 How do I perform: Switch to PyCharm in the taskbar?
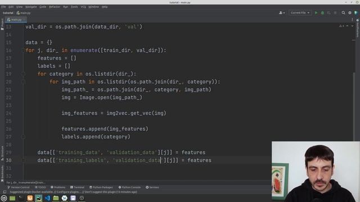point(38,198)
